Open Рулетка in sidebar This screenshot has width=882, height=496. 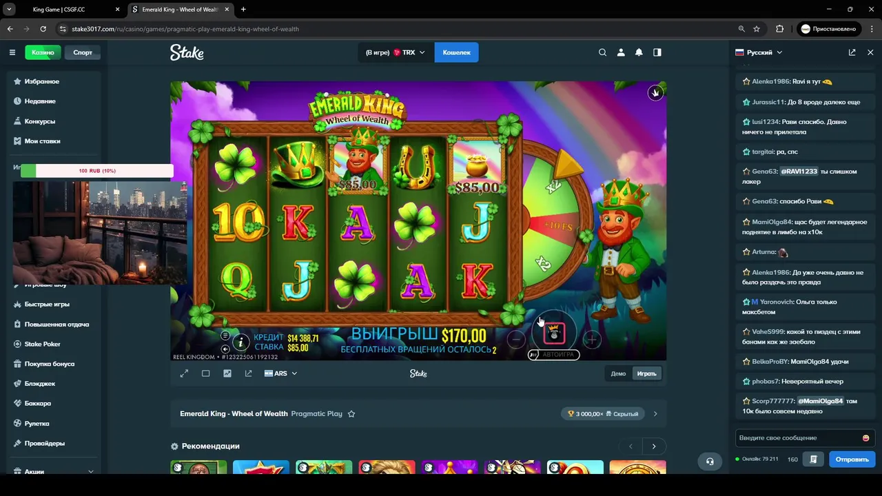[53, 424]
